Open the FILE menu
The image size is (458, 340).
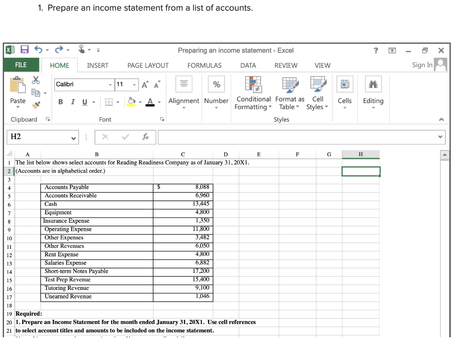pyautogui.click(x=21, y=65)
